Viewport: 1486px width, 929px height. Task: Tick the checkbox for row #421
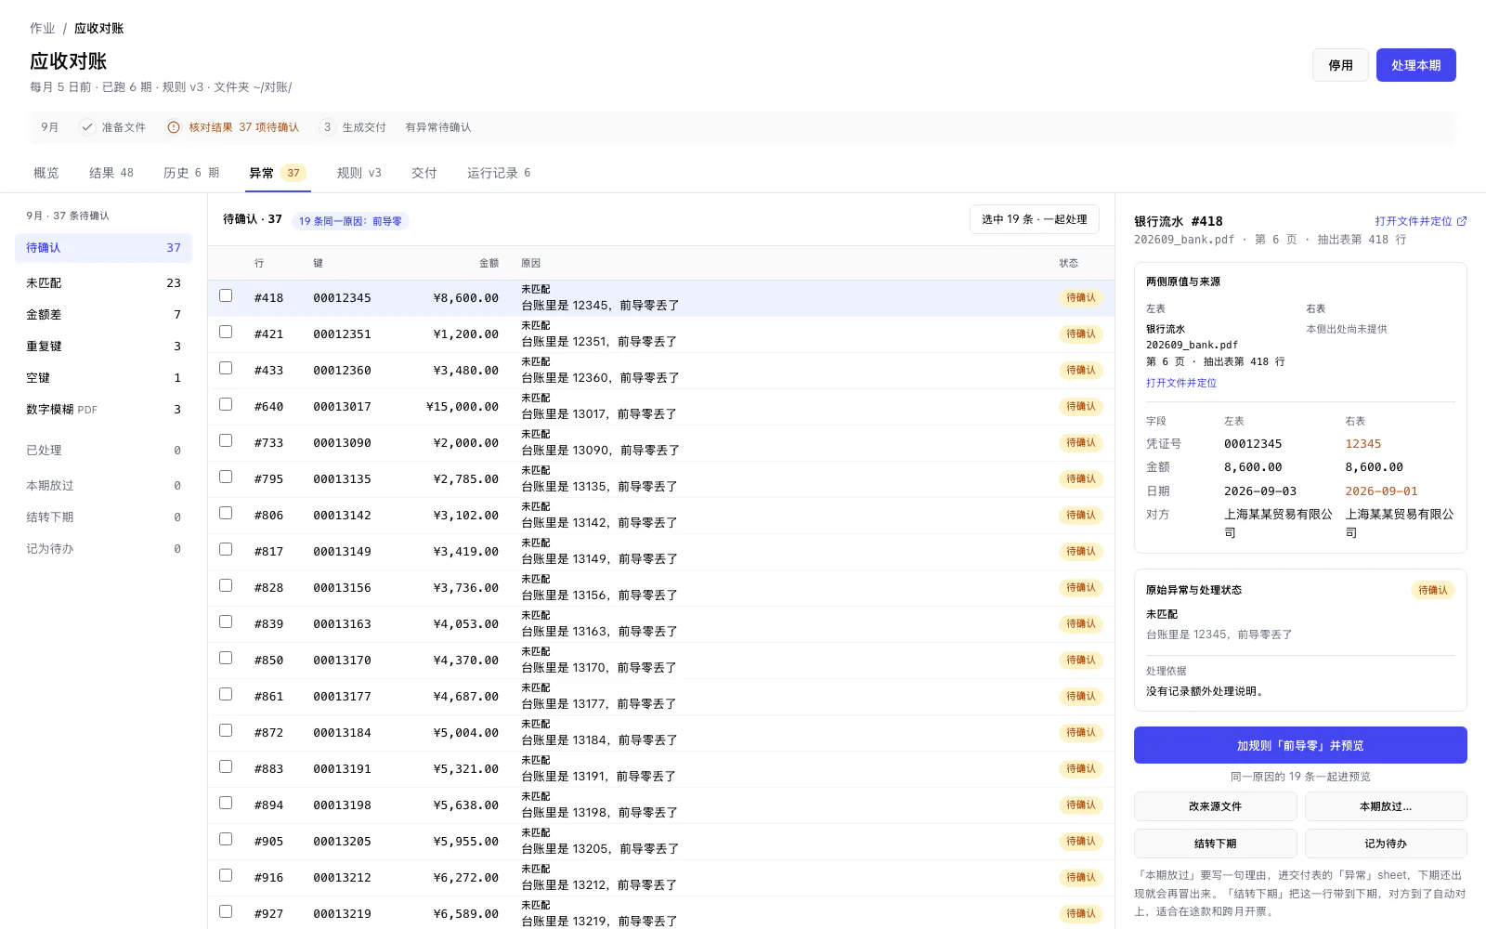point(226,332)
